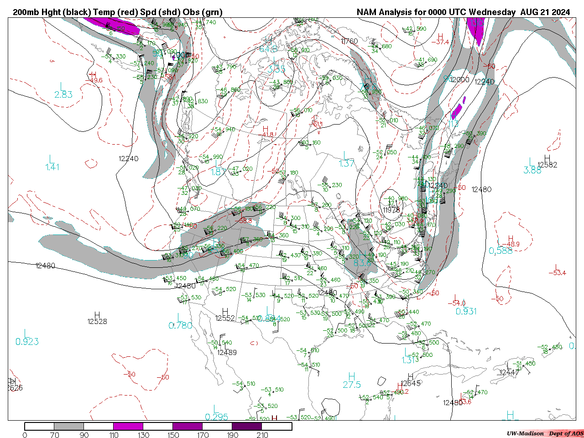This screenshot has width=584, height=438.
Task: Click the cyan L 0.295 marker
Action: click(216, 413)
